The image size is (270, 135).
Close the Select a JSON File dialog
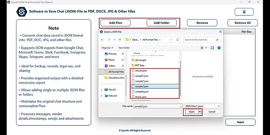(x=220, y=32)
